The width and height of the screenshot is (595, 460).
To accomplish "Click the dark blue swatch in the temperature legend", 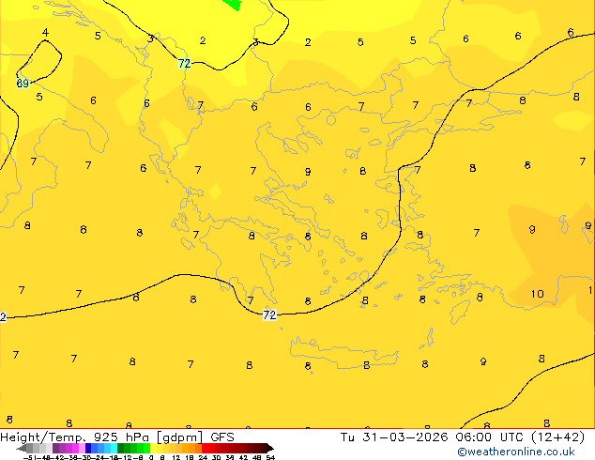I will point(88,448).
